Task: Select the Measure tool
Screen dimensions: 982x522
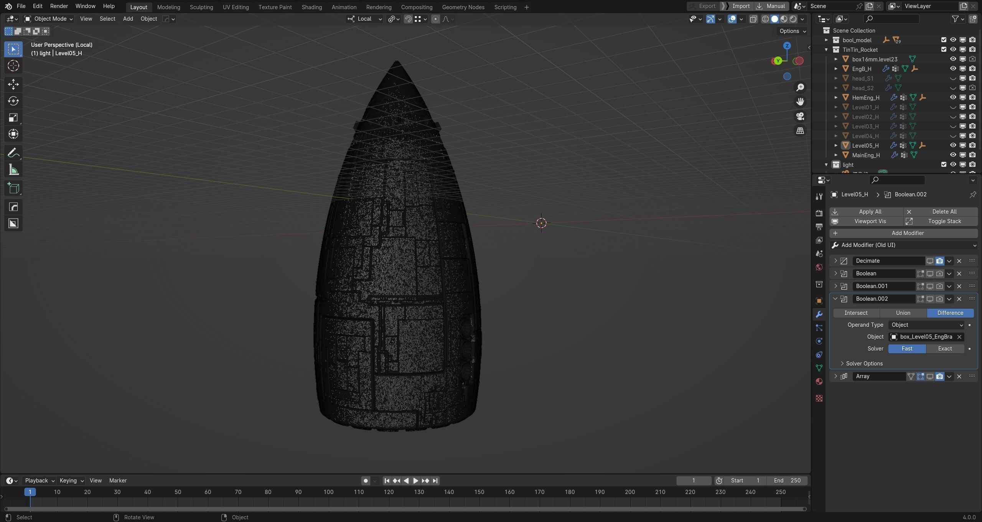Action: point(13,170)
